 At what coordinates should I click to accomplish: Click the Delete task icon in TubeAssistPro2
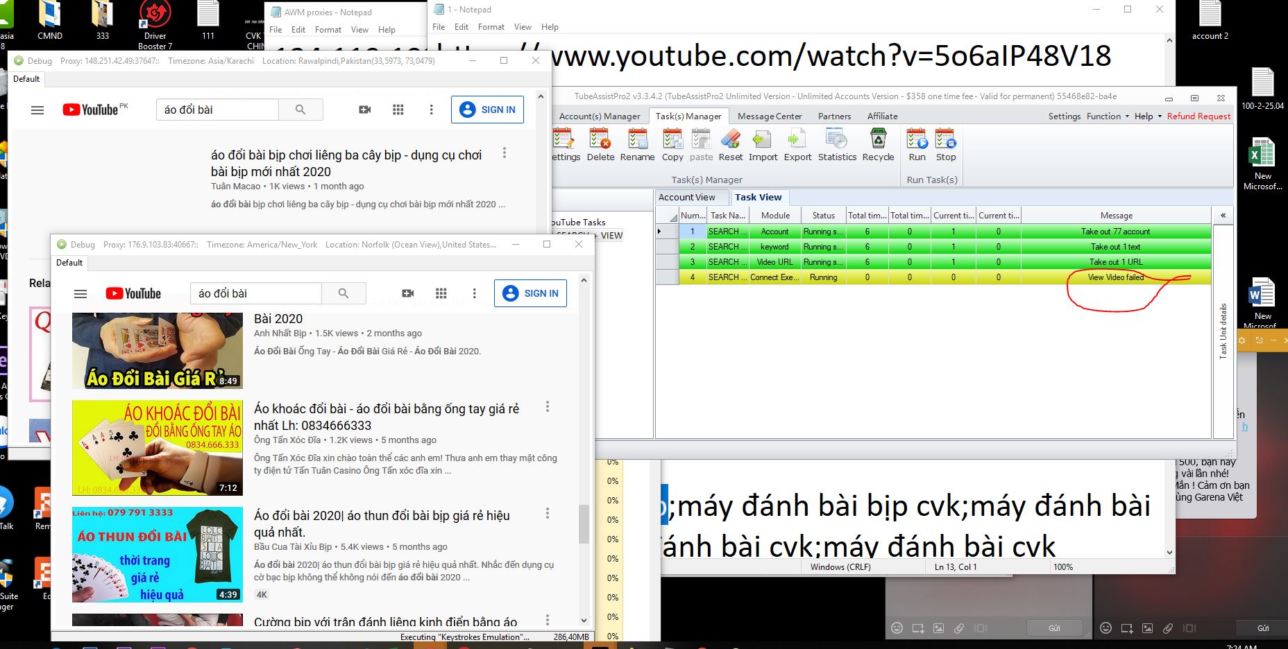600,145
